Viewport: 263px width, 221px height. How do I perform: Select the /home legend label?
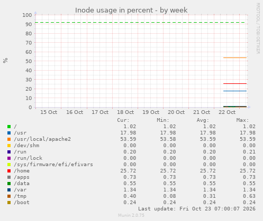click(x=22, y=171)
